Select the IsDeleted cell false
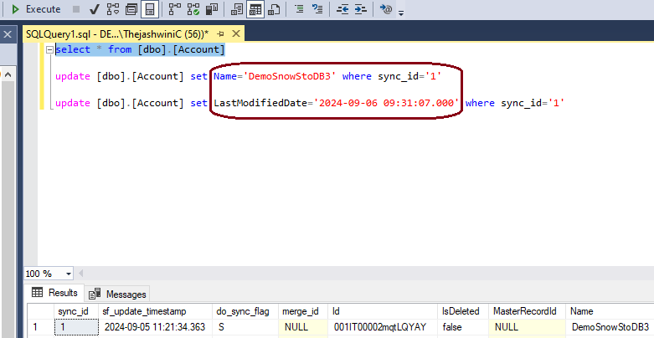The image size is (654, 338). [463, 327]
